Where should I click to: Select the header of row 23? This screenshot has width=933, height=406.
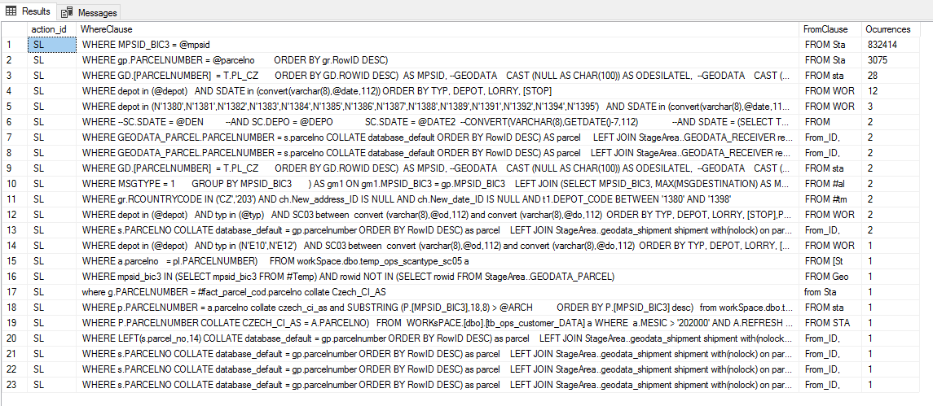click(15, 385)
